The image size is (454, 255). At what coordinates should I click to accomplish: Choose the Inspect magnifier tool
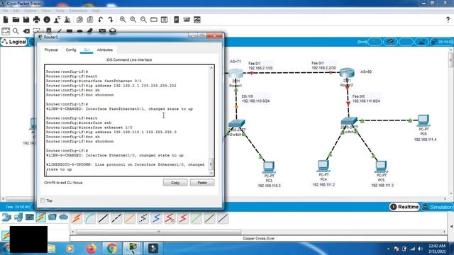tap(16, 31)
